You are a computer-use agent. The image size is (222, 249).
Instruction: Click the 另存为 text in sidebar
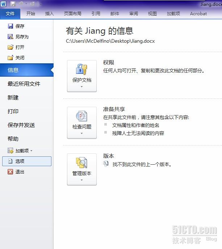tap(22, 37)
